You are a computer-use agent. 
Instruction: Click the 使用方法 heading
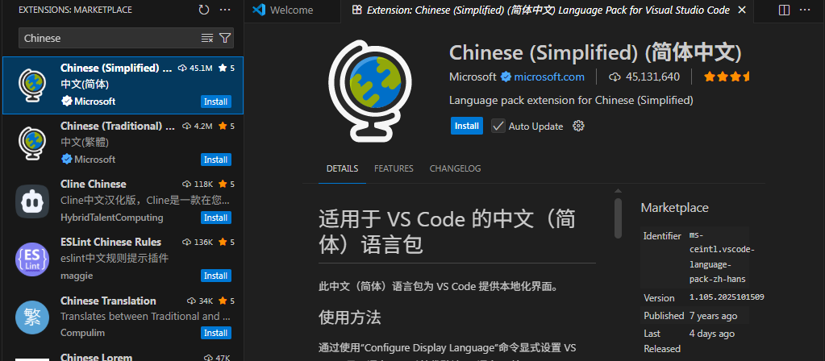[350, 317]
